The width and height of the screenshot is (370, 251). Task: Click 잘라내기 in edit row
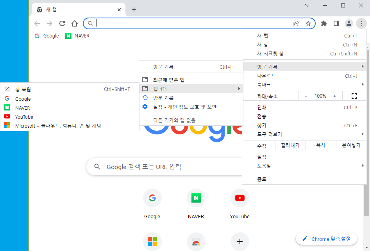pos(290,146)
